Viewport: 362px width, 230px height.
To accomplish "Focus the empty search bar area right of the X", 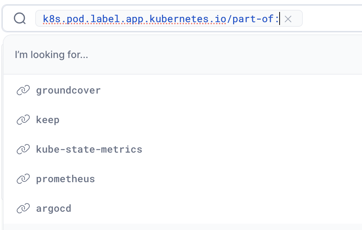I will (331, 19).
